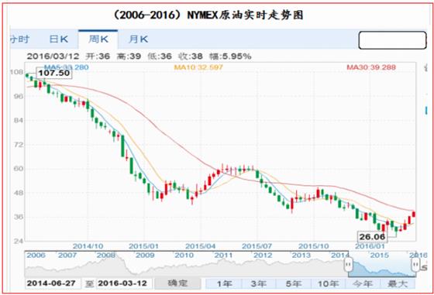Click the 2016/03/12 date readout

[x=53, y=57]
